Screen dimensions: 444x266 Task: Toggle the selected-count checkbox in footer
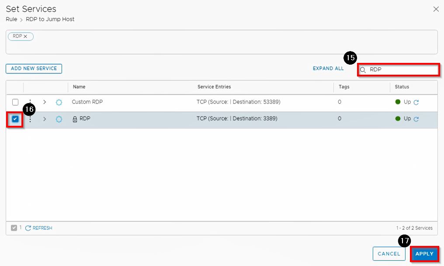coord(14,228)
